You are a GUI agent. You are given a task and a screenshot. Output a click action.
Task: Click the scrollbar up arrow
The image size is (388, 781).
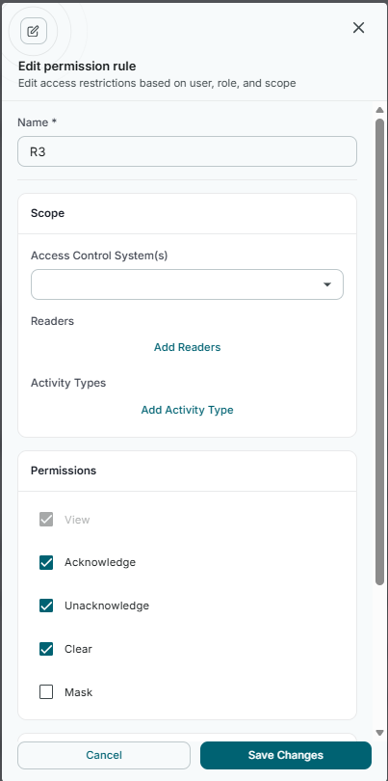point(379,110)
